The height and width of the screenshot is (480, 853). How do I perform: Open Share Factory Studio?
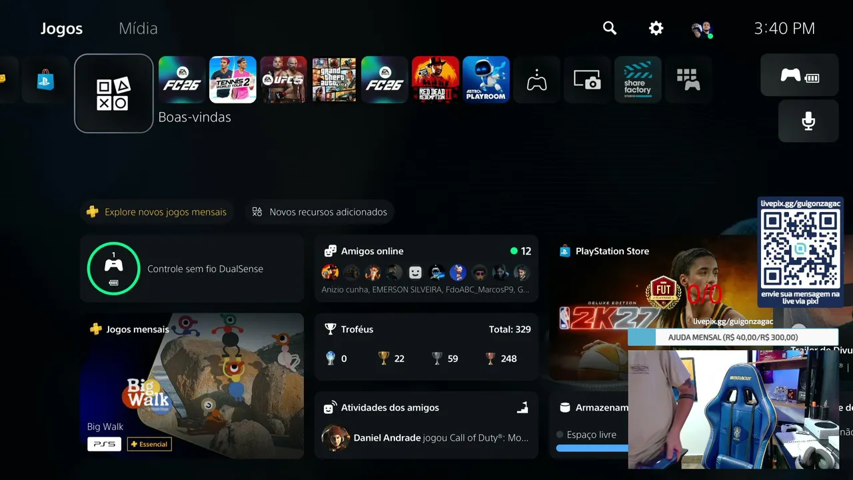tap(638, 80)
